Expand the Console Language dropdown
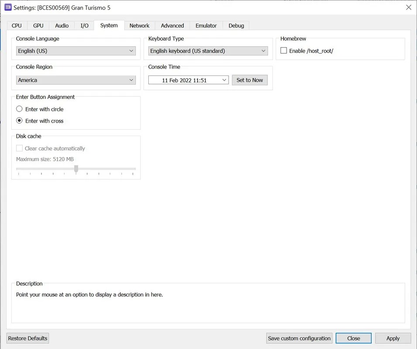 76,51
